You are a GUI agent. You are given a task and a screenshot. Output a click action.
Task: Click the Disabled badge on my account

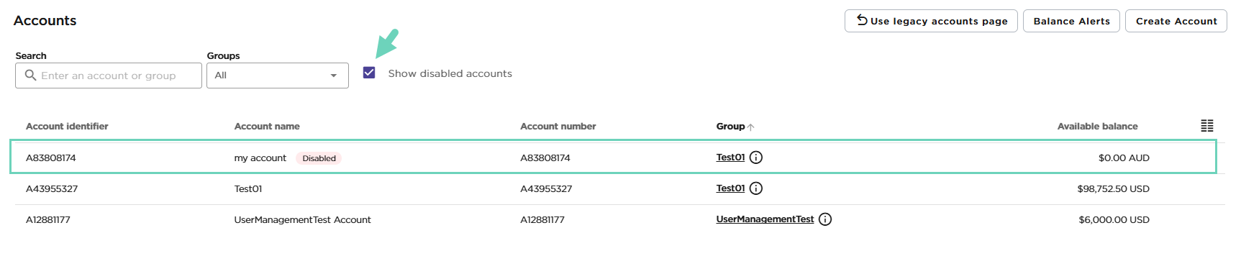tap(319, 158)
